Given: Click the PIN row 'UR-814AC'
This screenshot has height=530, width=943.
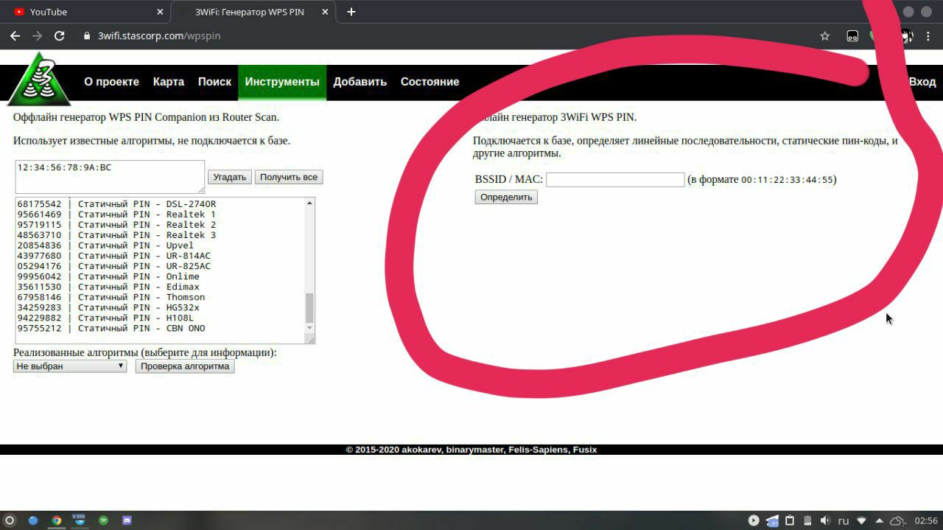Looking at the screenshot, I should pos(113,255).
